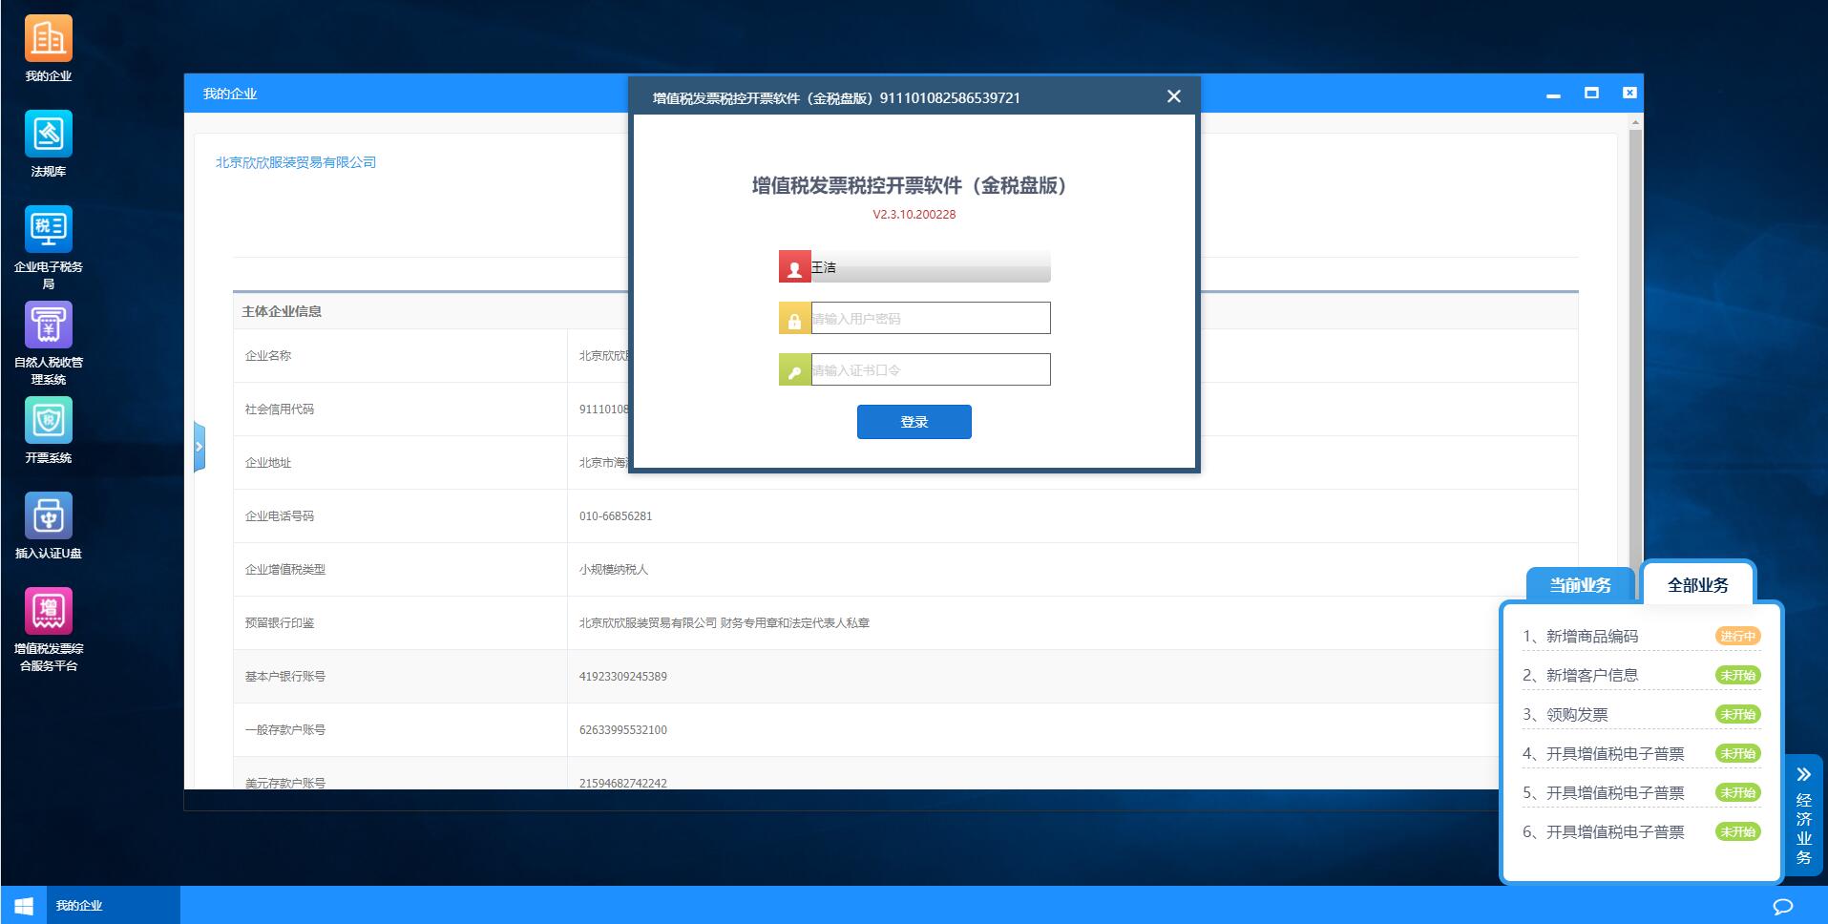Open the chat bubble icon in the taskbar
The height and width of the screenshot is (924, 1828).
[x=1782, y=906]
